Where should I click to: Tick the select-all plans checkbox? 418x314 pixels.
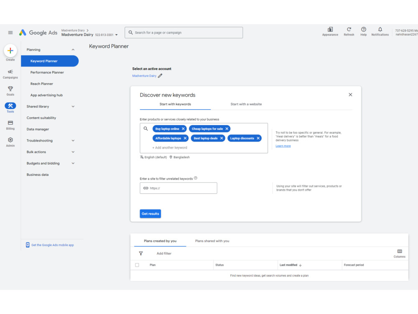[137, 265]
